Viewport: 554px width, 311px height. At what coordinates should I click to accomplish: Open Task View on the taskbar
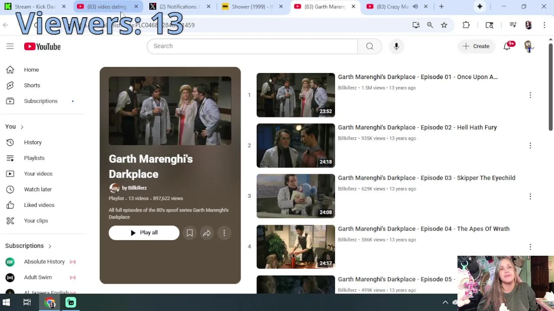coord(27,302)
